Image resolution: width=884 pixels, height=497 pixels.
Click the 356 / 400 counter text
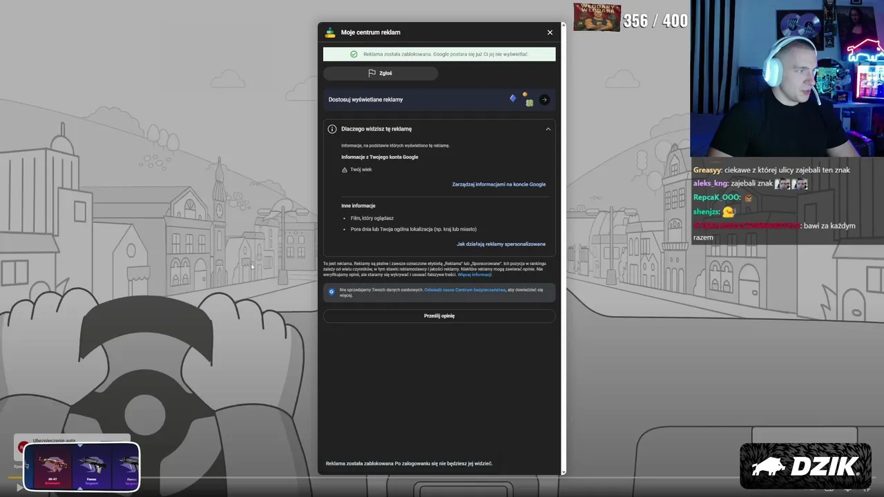[x=655, y=21]
